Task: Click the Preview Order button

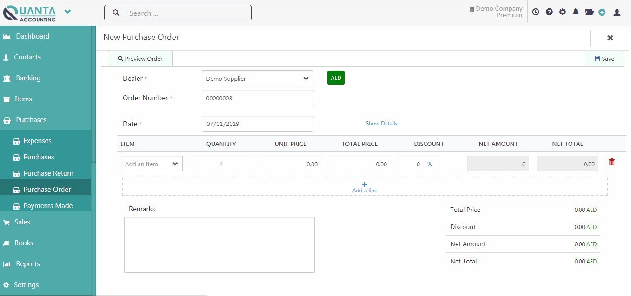Action: pyautogui.click(x=140, y=59)
